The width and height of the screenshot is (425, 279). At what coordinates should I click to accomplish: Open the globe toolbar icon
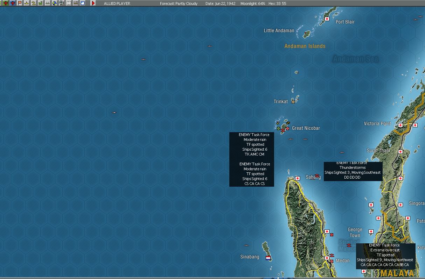[55, 3]
